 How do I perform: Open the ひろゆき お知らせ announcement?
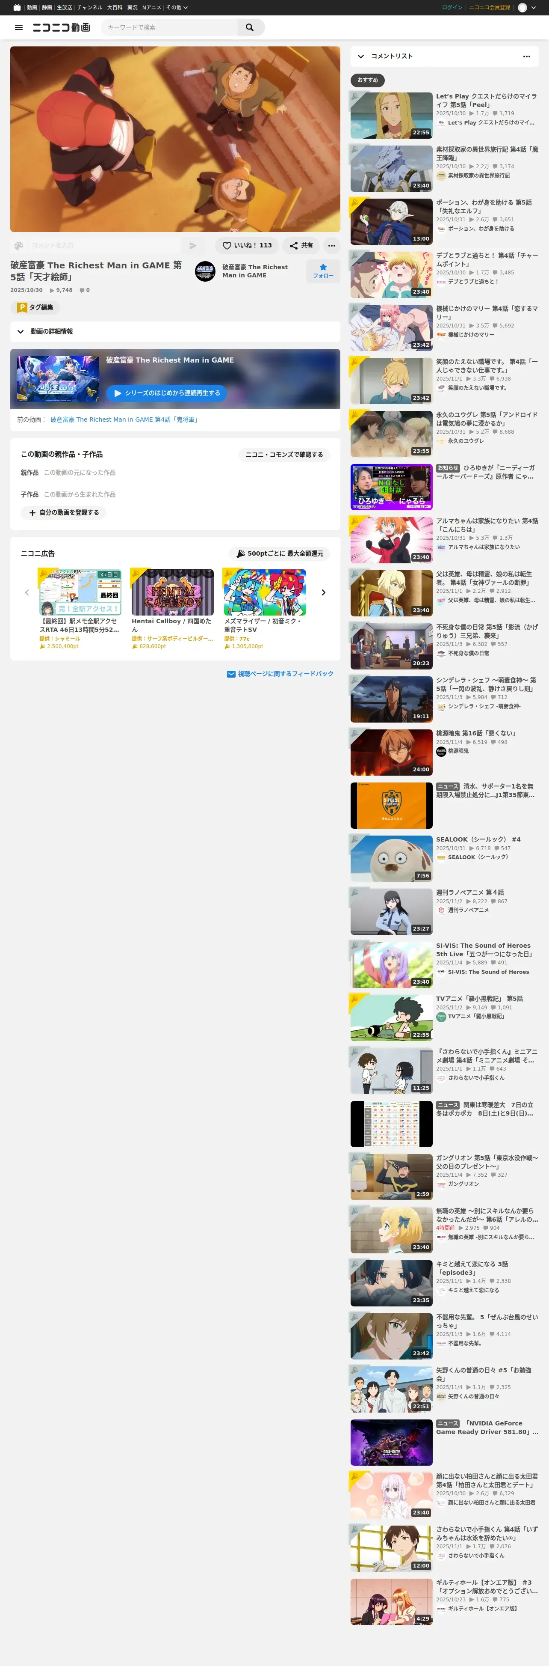point(444,487)
